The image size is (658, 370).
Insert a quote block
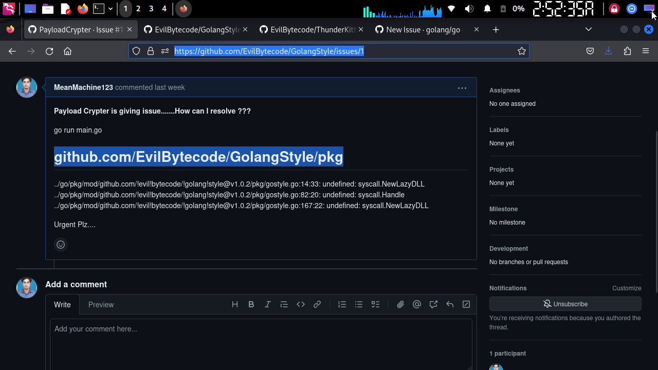284,304
